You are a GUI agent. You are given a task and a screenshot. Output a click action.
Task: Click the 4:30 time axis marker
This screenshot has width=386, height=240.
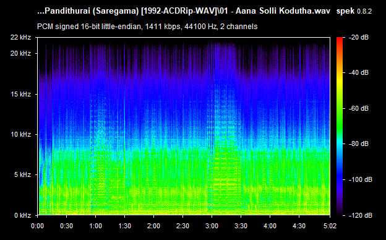[299, 226]
